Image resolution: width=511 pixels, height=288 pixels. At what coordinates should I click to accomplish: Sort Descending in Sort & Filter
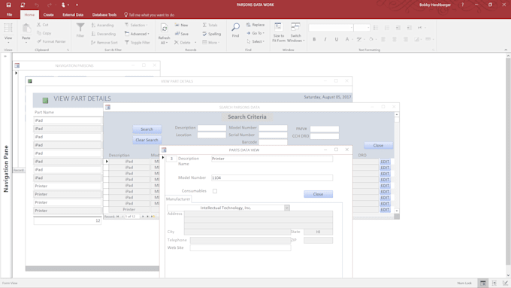[103, 34]
